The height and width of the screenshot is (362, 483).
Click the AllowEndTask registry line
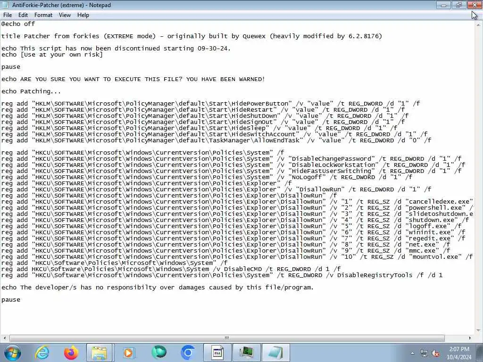(216, 140)
